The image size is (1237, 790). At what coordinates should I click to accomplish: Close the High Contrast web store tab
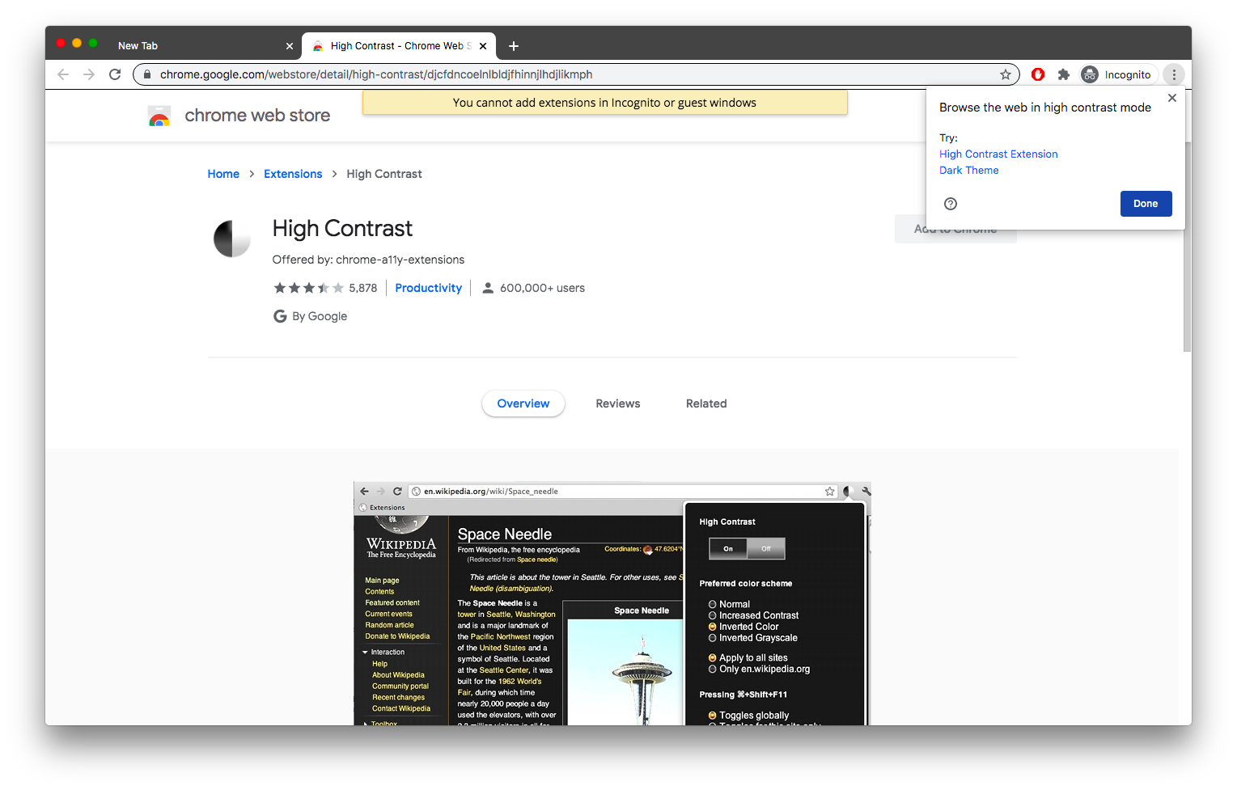[483, 46]
